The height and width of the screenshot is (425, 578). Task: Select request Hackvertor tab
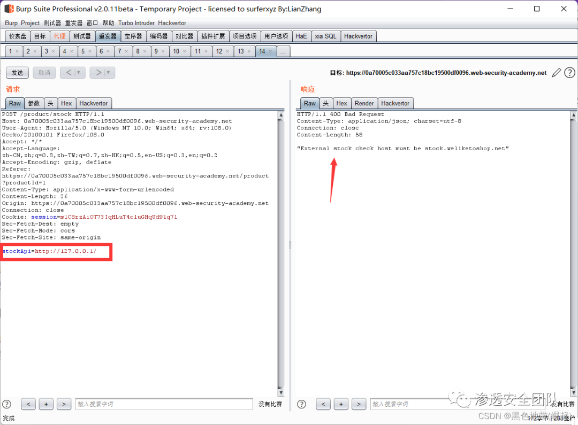point(94,104)
